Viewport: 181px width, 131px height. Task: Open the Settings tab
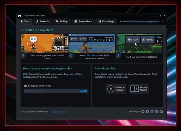[x=62, y=21]
